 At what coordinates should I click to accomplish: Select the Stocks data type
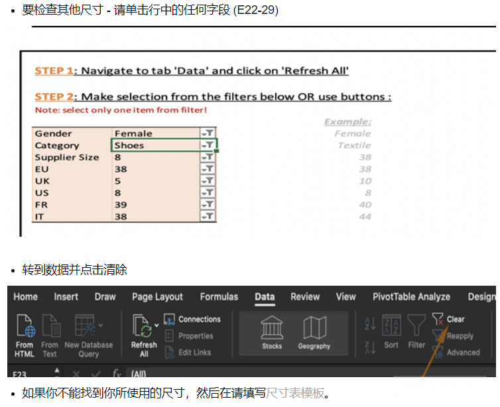pyautogui.click(x=272, y=333)
